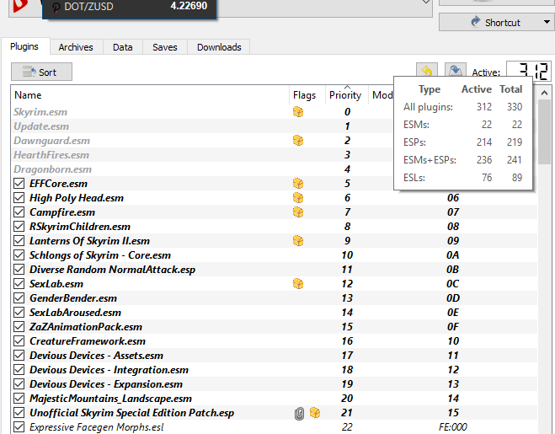This screenshot has height=434, width=555.
Task: Toggle Unofficial Skyrim Special Edition Patch.esp checkbox
Action: coord(19,413)
